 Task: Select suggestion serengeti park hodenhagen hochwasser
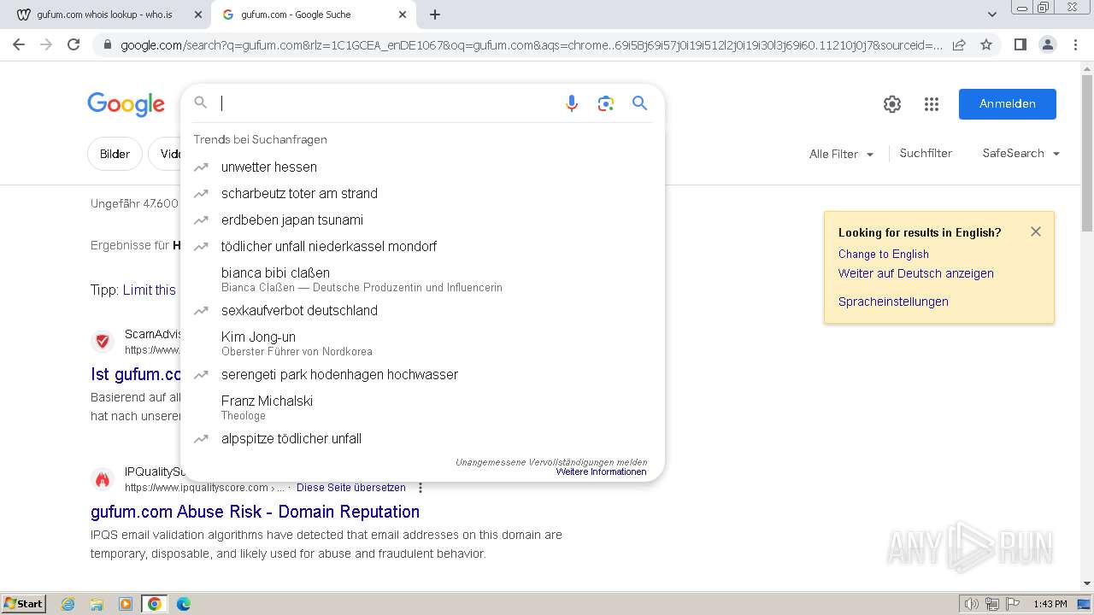pyautogui.click(x=422, y=375)
